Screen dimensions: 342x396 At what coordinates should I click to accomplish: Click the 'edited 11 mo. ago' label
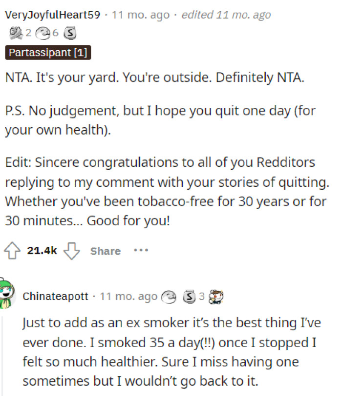[x=226, y=15]
